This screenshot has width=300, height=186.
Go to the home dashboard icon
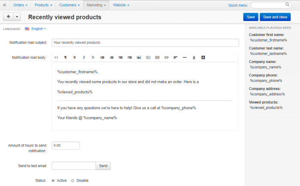click(4, 5)
